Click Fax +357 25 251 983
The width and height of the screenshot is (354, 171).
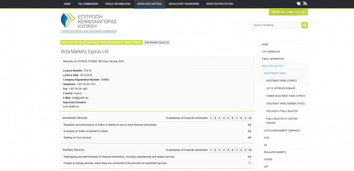(75, 89)
